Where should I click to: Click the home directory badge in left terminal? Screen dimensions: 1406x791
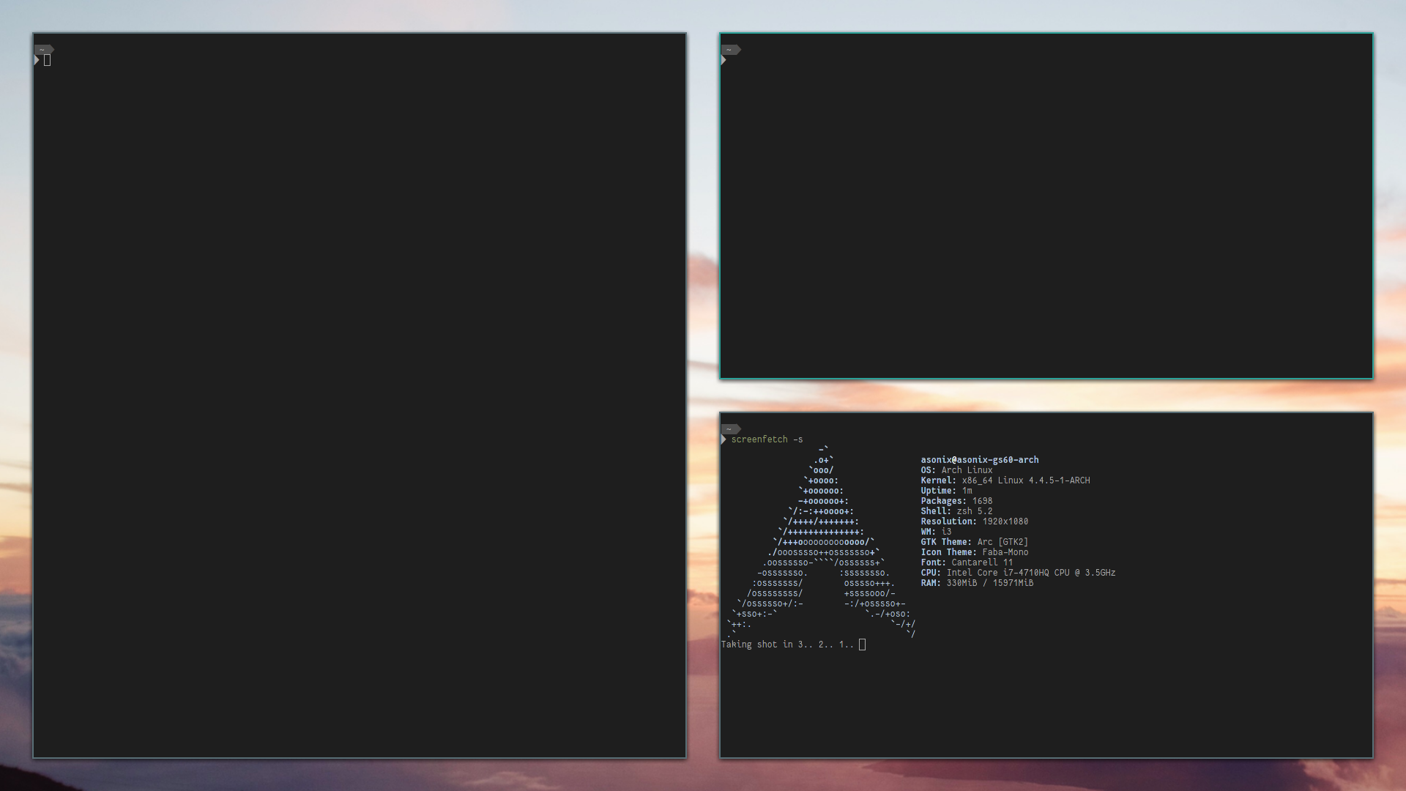click(x=43, y=50)
